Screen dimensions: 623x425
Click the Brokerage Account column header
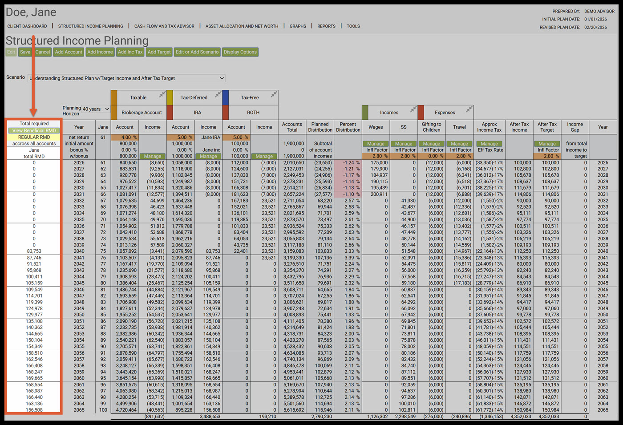pos(142,113)
